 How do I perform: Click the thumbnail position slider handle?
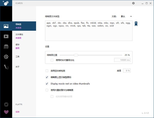[76, 55]
